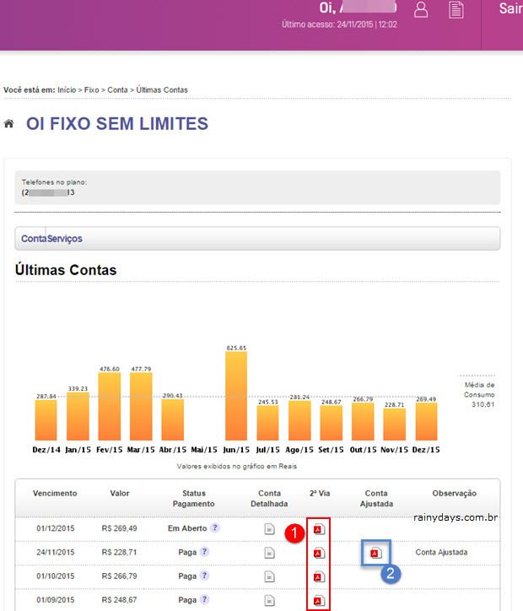Image resolution: width=523 pixels, height=611 pixels.
Task: Click the Média de Consumo 310,61 label
Action: 479,394
